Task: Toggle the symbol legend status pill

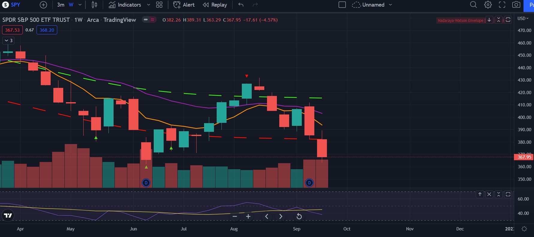Action: click(x=149, y=20)
